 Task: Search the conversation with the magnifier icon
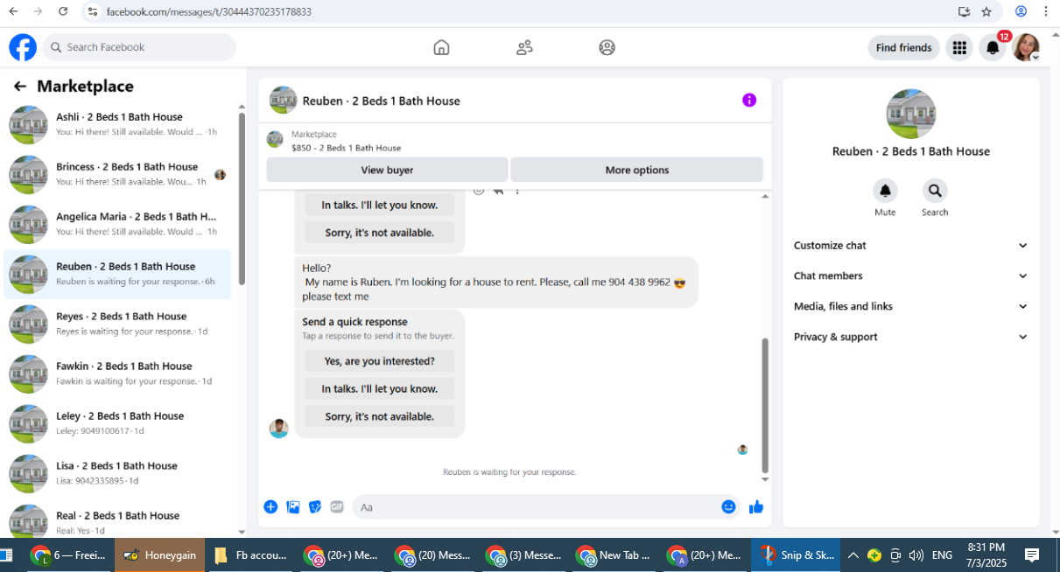pyautogui.click(x=935, y=191)
